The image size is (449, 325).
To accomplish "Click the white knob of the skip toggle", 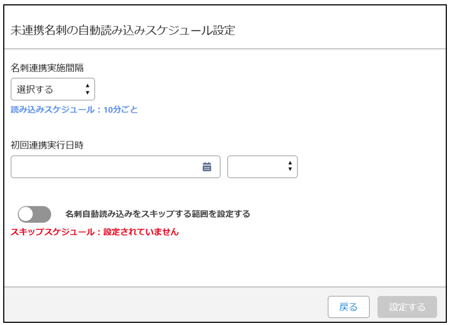I will 26,214.
